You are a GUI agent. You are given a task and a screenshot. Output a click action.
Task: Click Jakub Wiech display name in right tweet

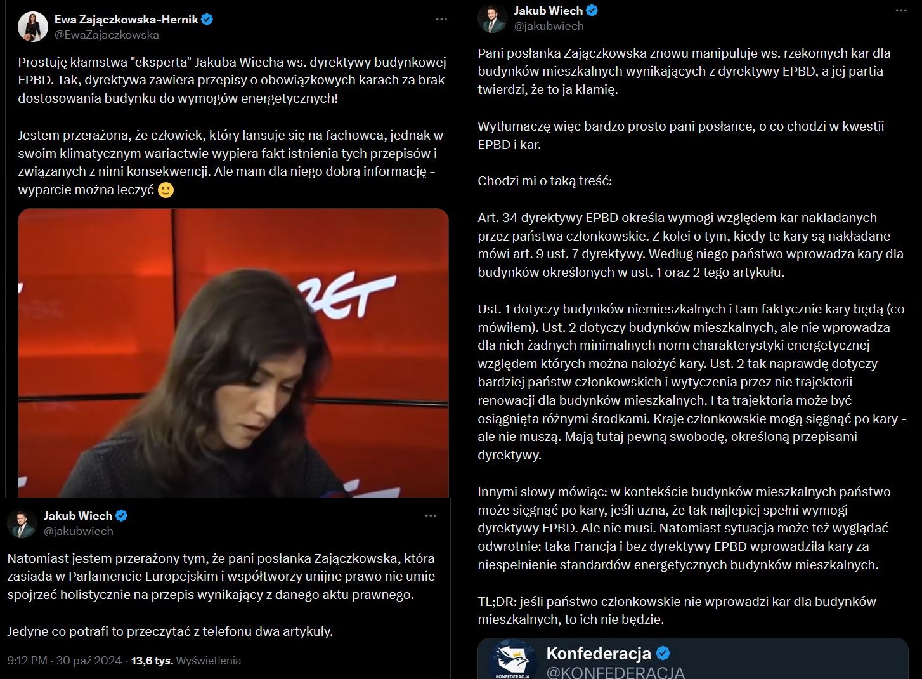549,10
